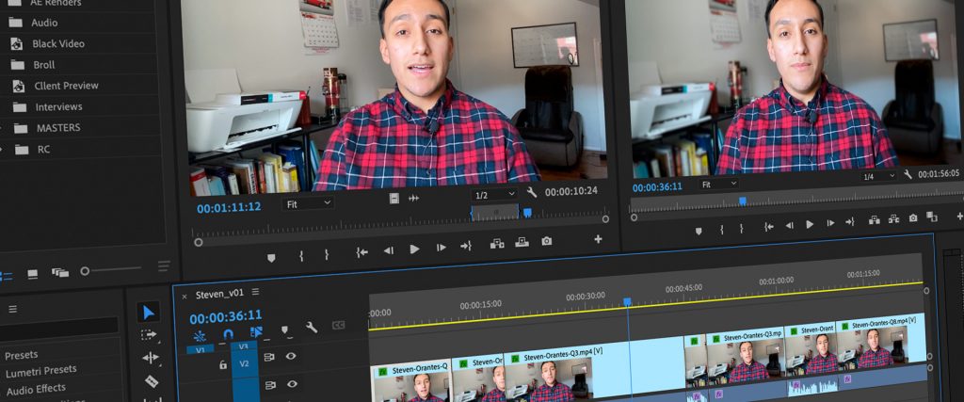Adjust the Project panel thumbnail zoom slider
The height and width of the screenshot is (402, 964).
coord(112,270)
